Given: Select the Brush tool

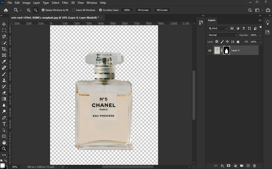Looking at the screenshot, I should point(4,74).
